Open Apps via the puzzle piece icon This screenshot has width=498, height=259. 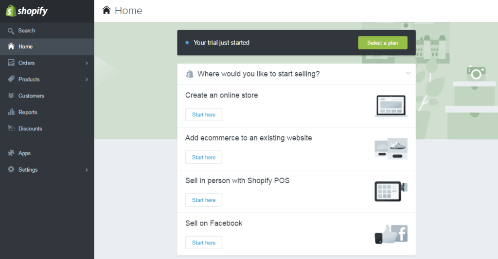(x=11, y=153)
